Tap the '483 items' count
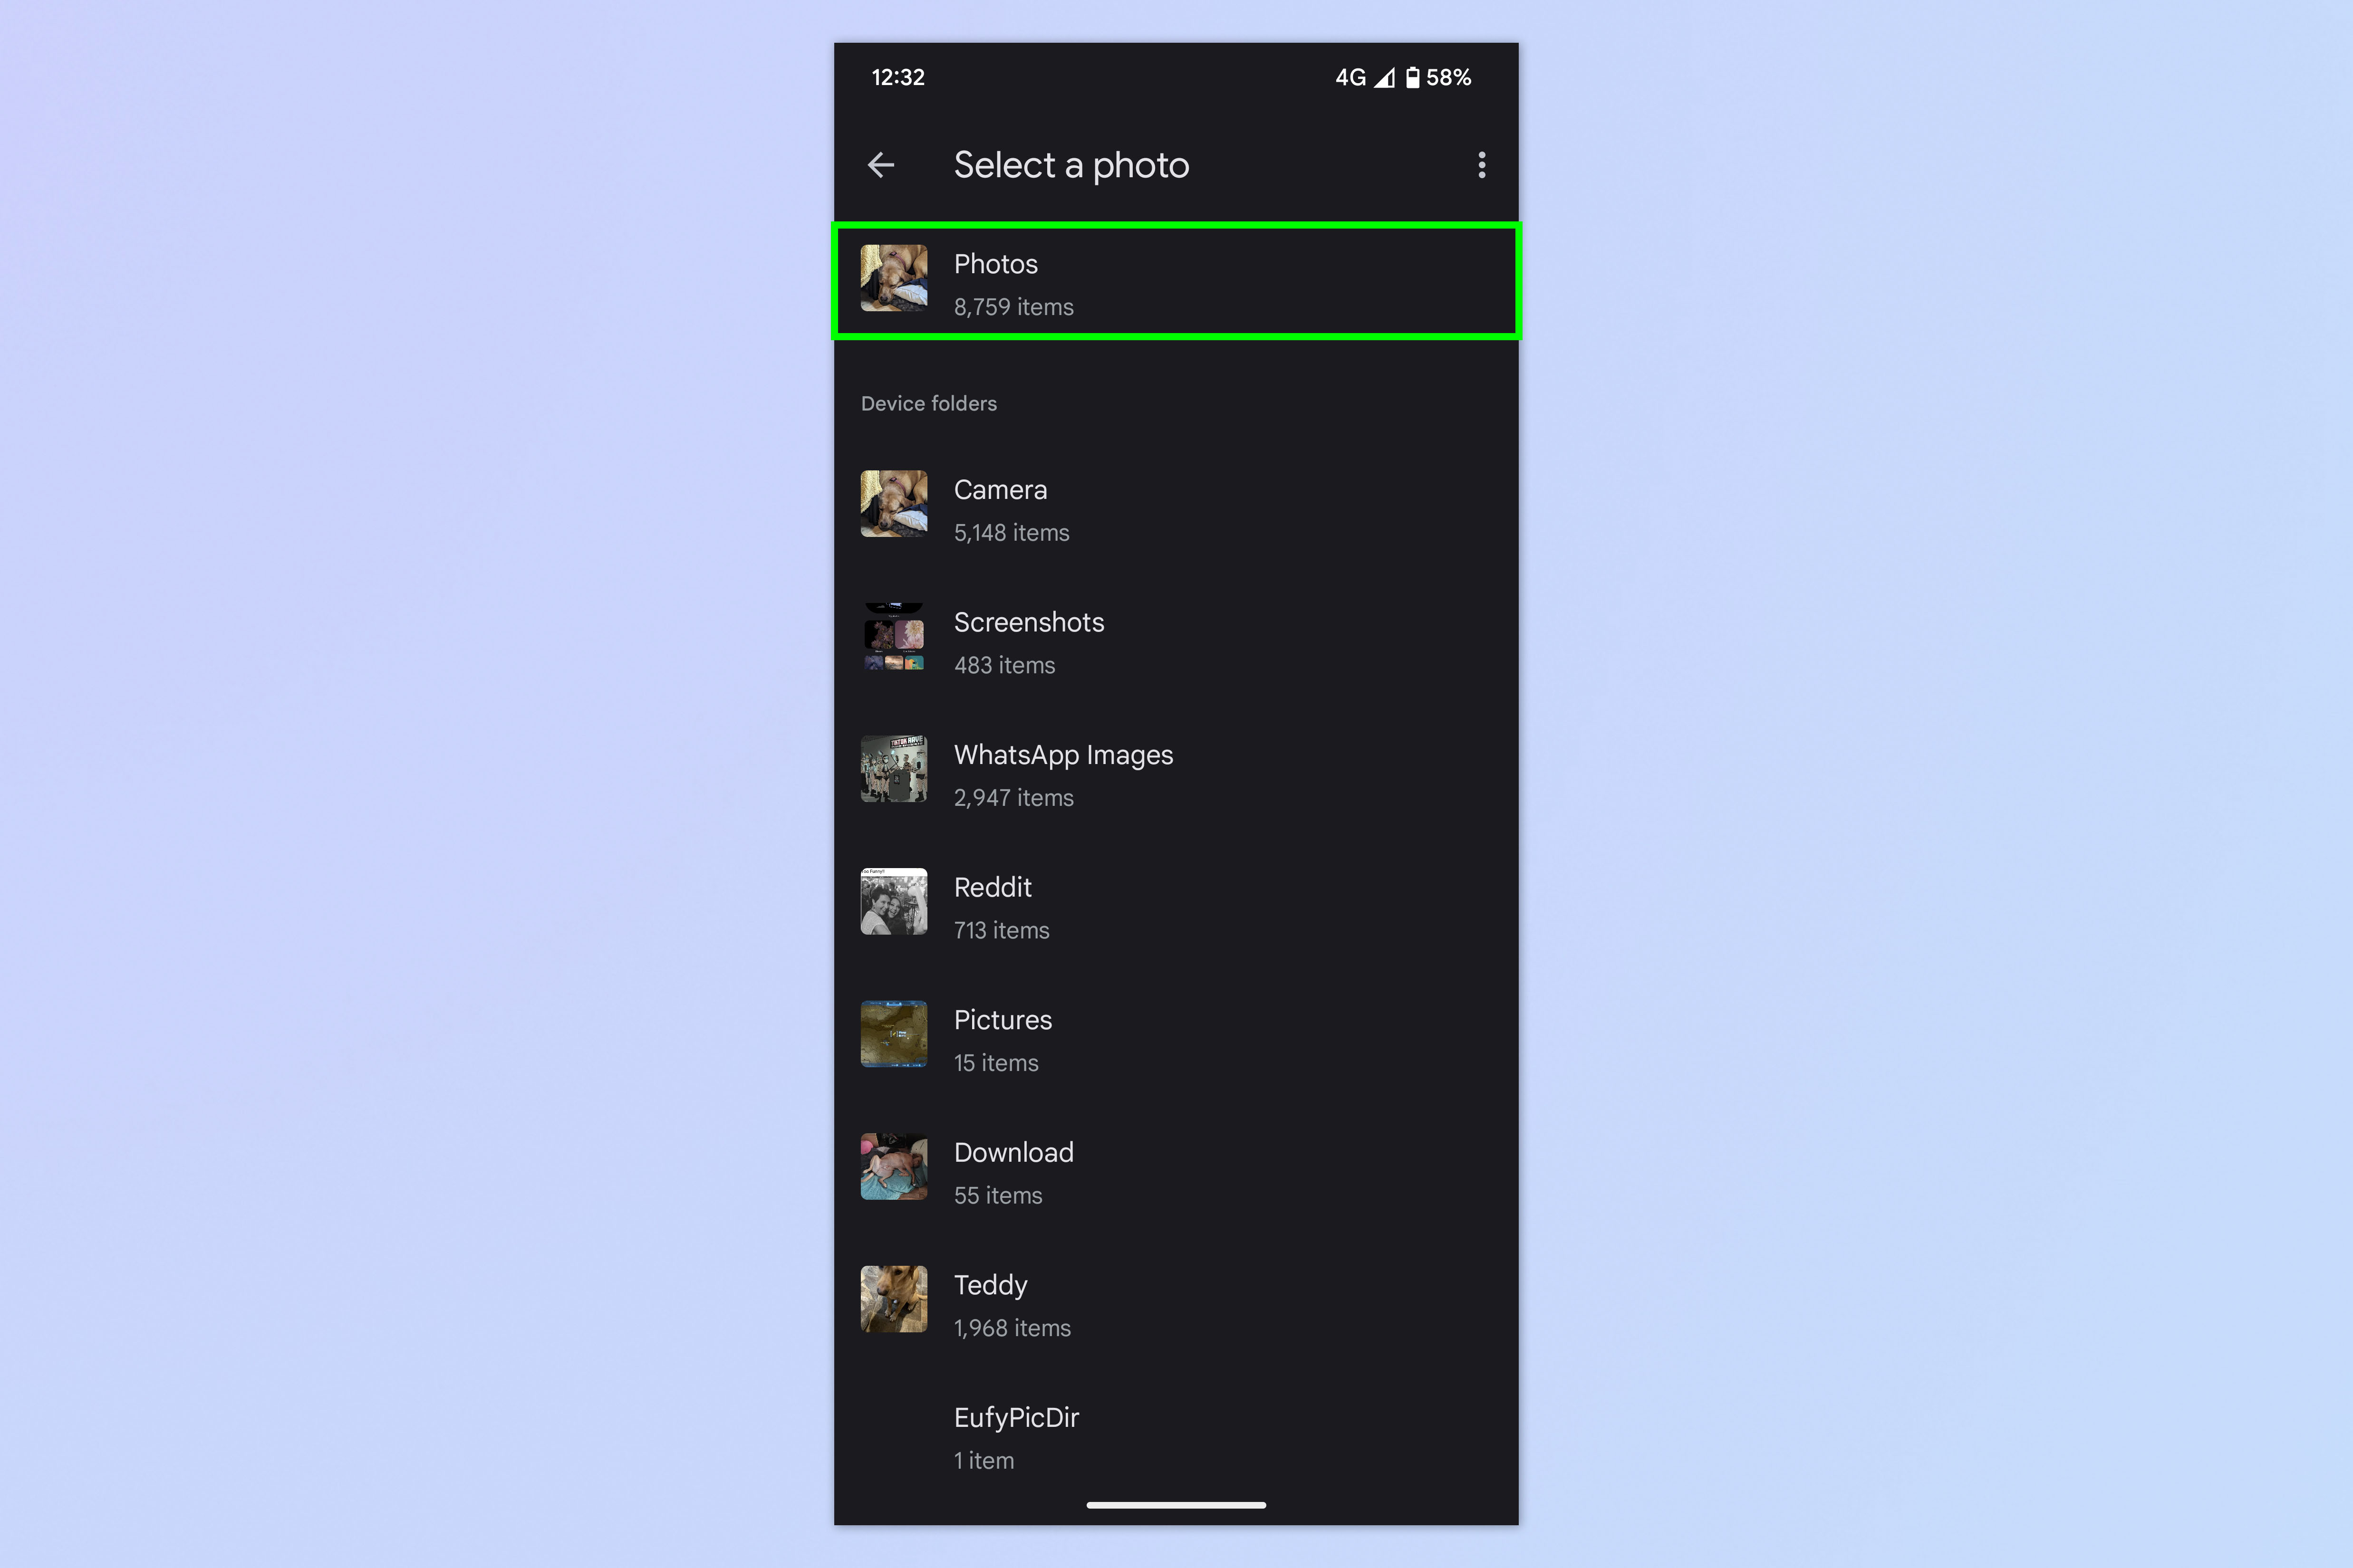 1004,665
